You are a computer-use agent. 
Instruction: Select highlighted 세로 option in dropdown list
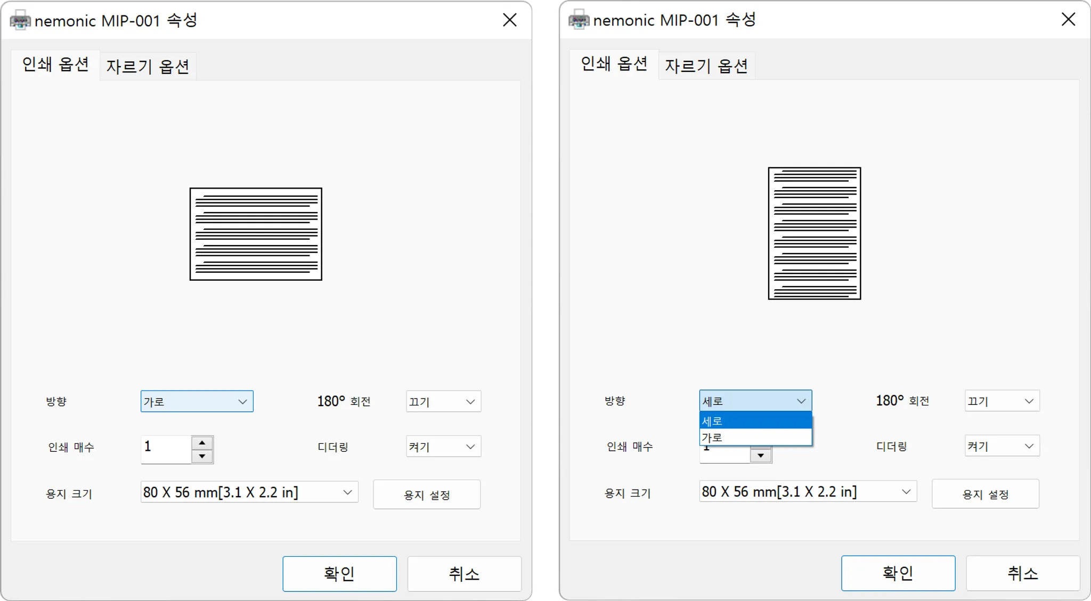pyautogui.click(x=755, y=421)
